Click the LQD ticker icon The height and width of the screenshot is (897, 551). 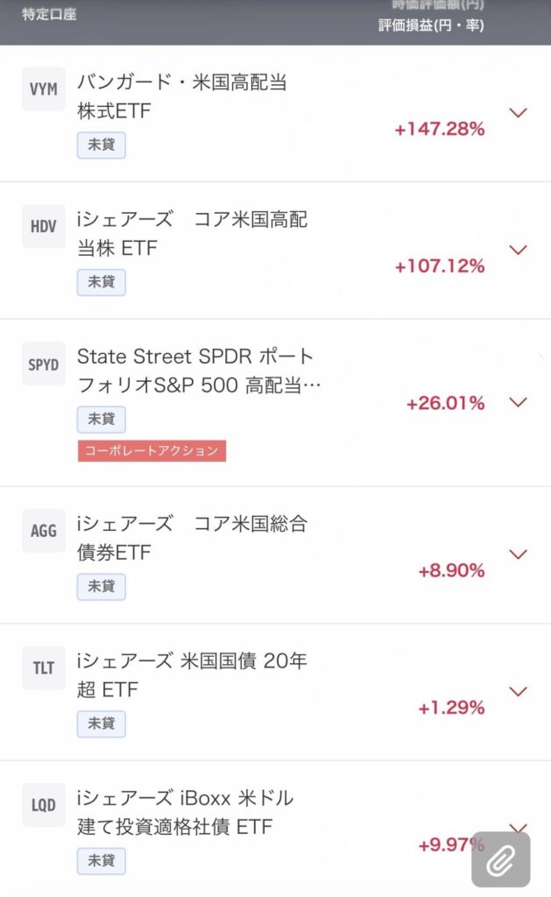(x=44, y=806)
